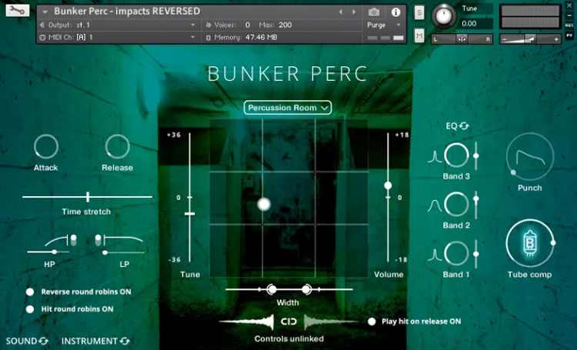Screen dimensions: 577x350
Task: Take a snapshot with camera icon
Action: point(373,12)
